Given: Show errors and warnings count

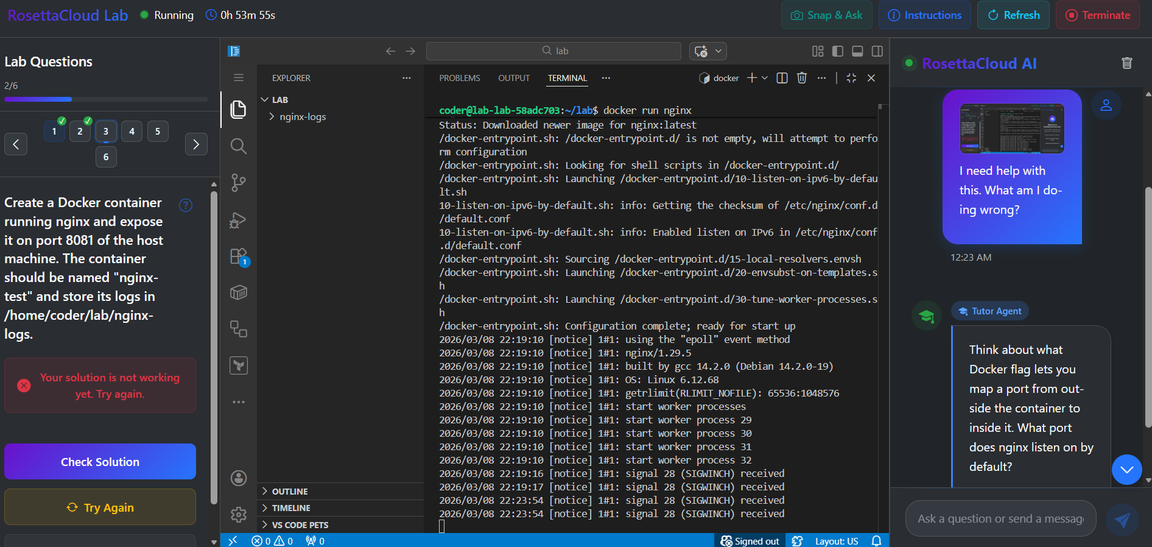Looking at the screenshot, I should click(272, 541).
